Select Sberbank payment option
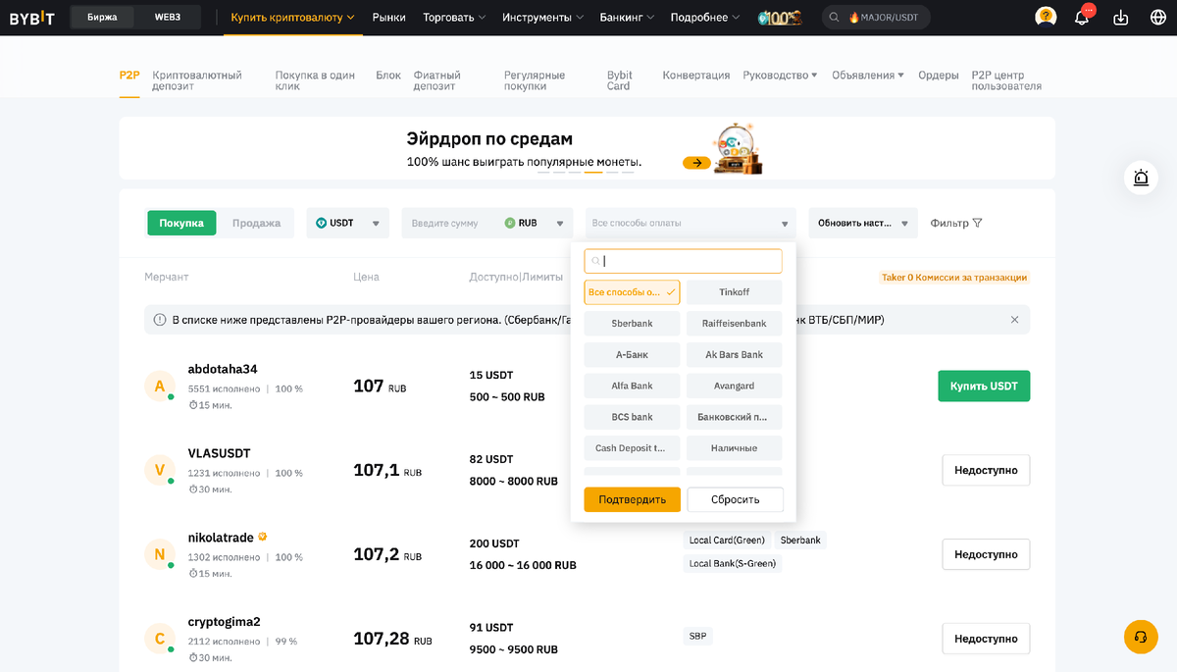1177x672 pixels. click(633, 323)
